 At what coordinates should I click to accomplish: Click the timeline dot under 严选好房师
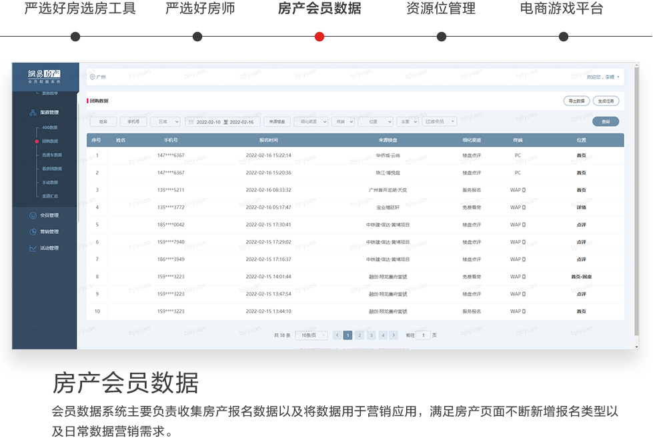coord(197,37)
